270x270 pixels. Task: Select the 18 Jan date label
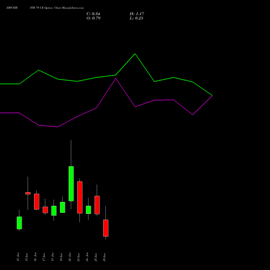click(52, 257)
